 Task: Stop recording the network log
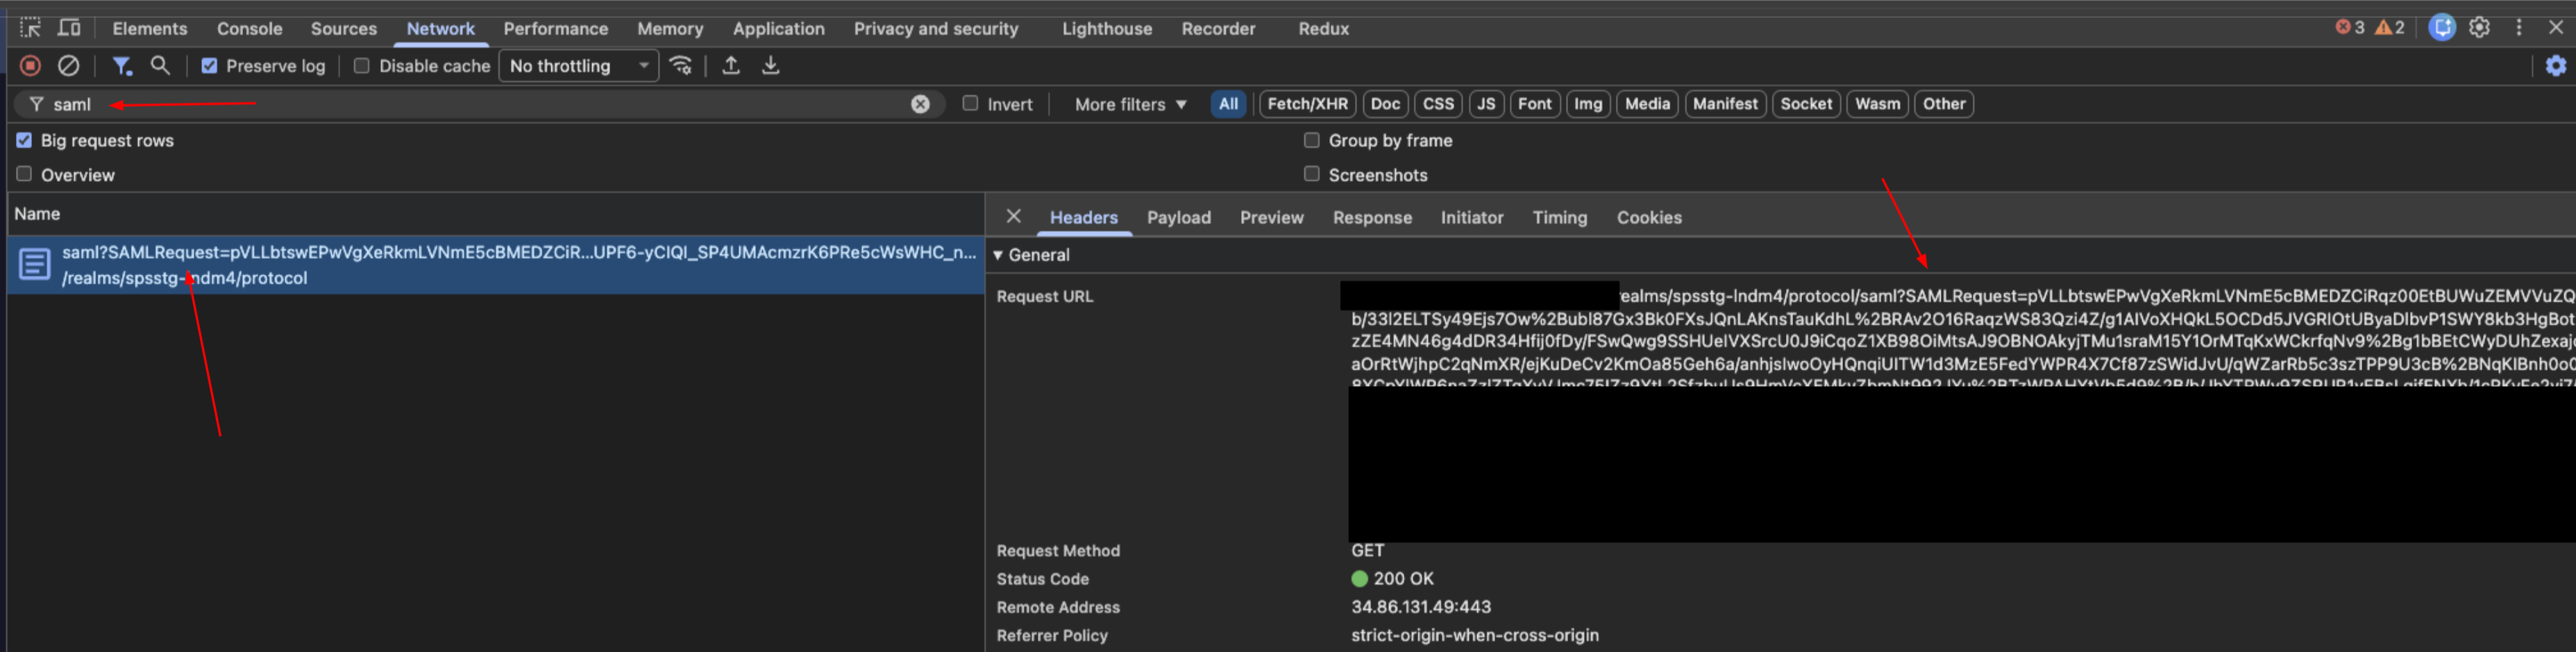(30, 66)
